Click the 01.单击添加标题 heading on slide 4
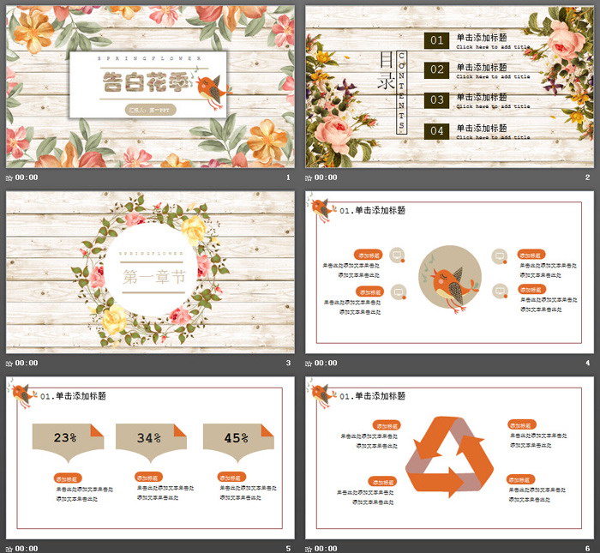The width and height of the screenshot is (600, 553). [373, 211]
